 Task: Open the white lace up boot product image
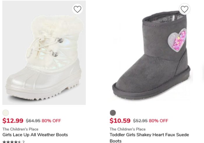(x=44, y=55)
